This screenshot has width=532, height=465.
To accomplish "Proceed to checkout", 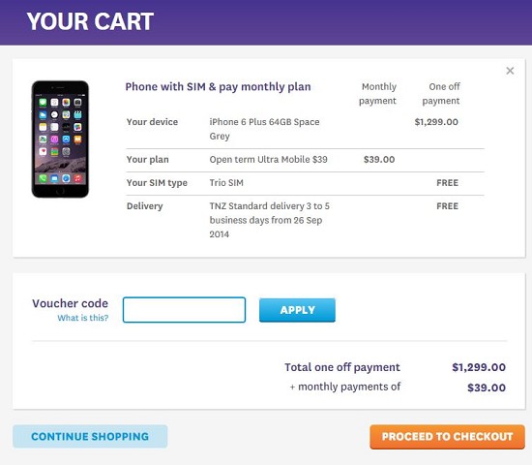I will 447,437.
